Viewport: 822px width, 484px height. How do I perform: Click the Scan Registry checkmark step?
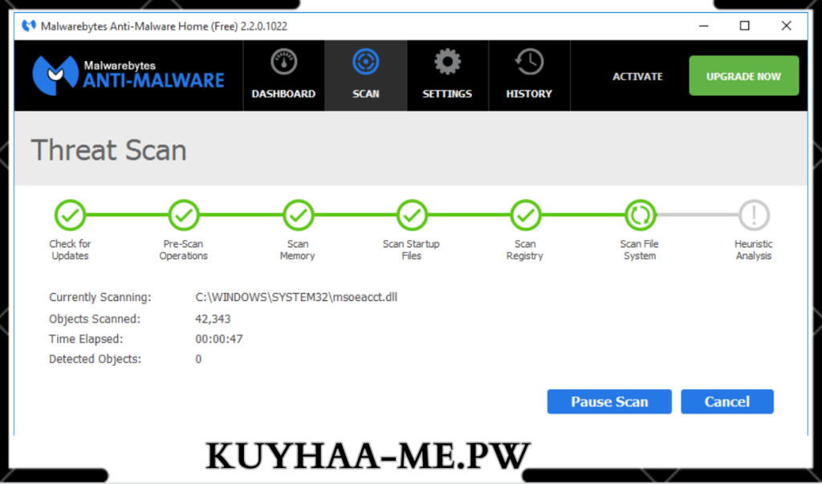pos(525,215)
